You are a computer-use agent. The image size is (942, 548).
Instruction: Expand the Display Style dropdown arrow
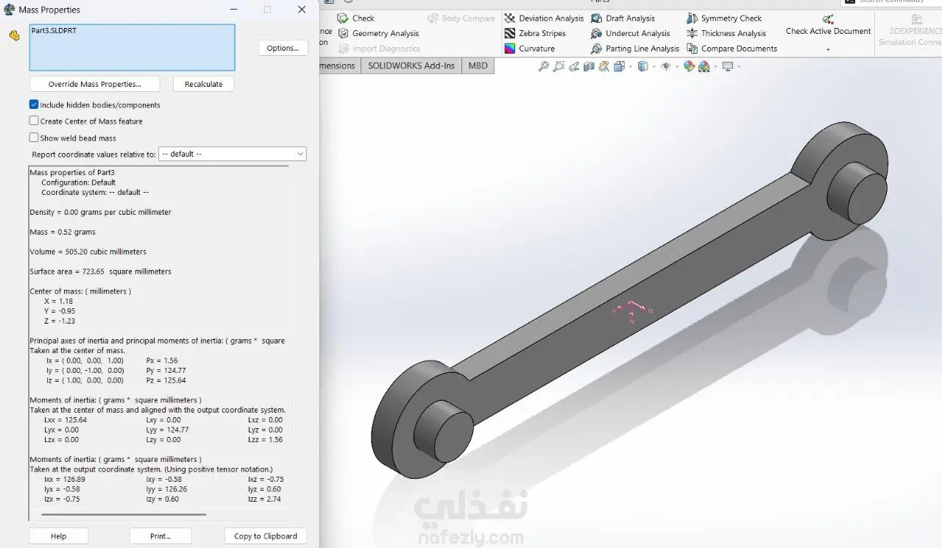pyautogui.click(x=653, y=66)
